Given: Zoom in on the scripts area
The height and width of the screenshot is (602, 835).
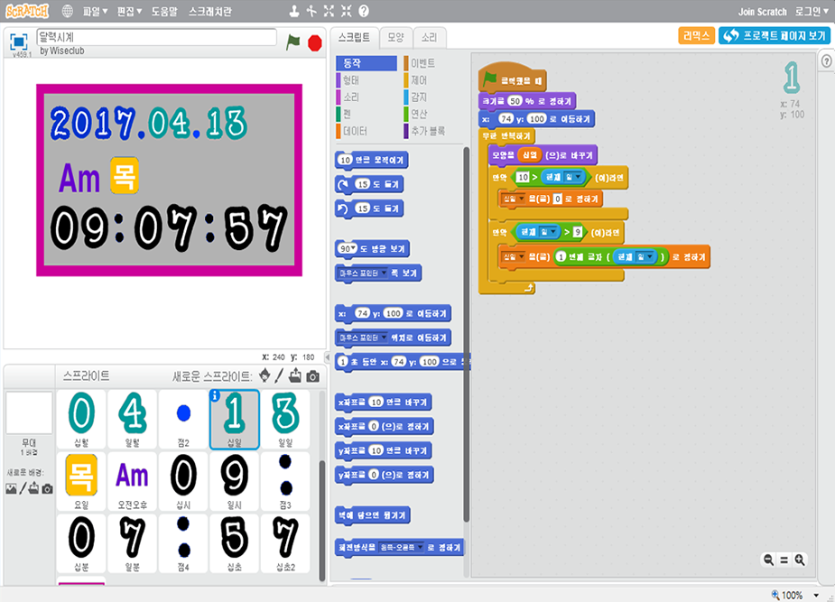Looking at the screenshot, I should [x=799, y=560].
